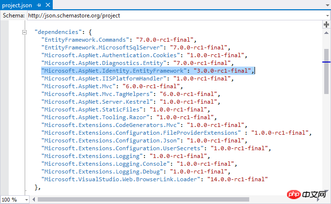Click Mvc.TagHelpers "6.0.0-rc1-final" value

pyautogui.click(x=189, y=94)
